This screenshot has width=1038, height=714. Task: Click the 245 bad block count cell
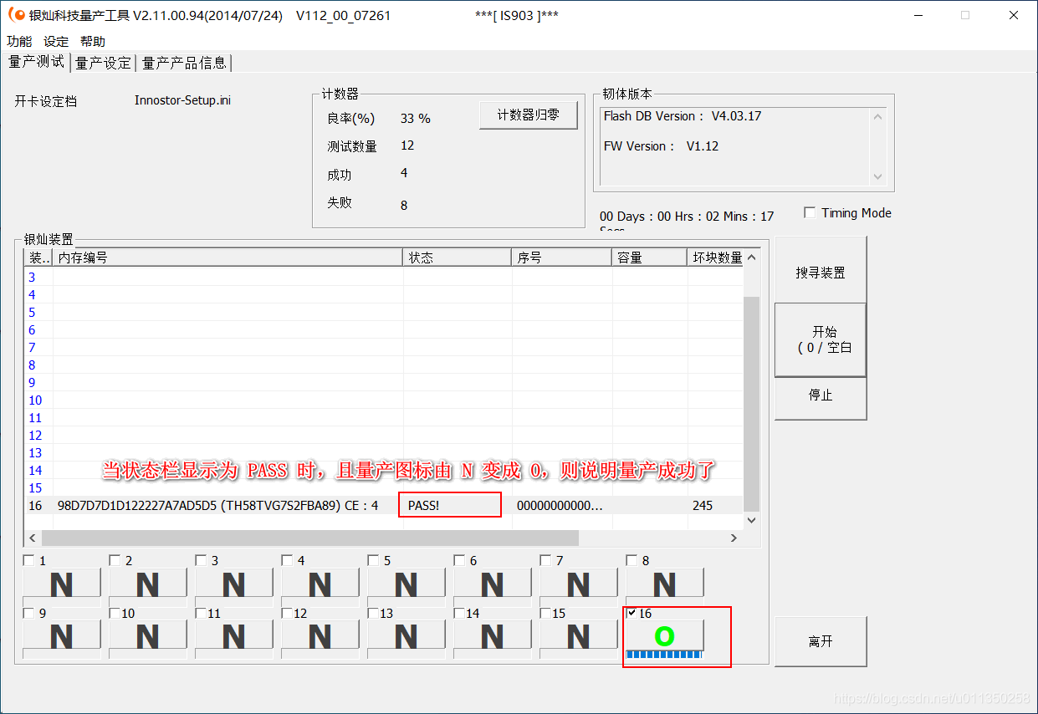pos(703,505)
